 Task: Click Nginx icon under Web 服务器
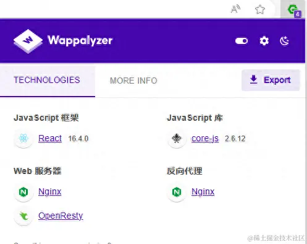[x=23, y=192]
